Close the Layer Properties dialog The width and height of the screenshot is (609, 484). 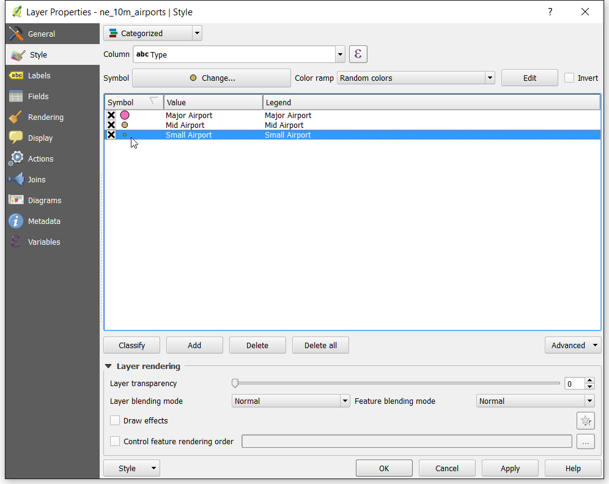tap(585, 12)
